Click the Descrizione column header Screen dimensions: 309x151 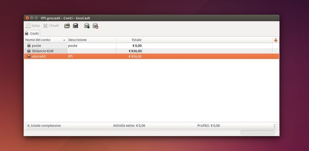(x=92, y=40)
